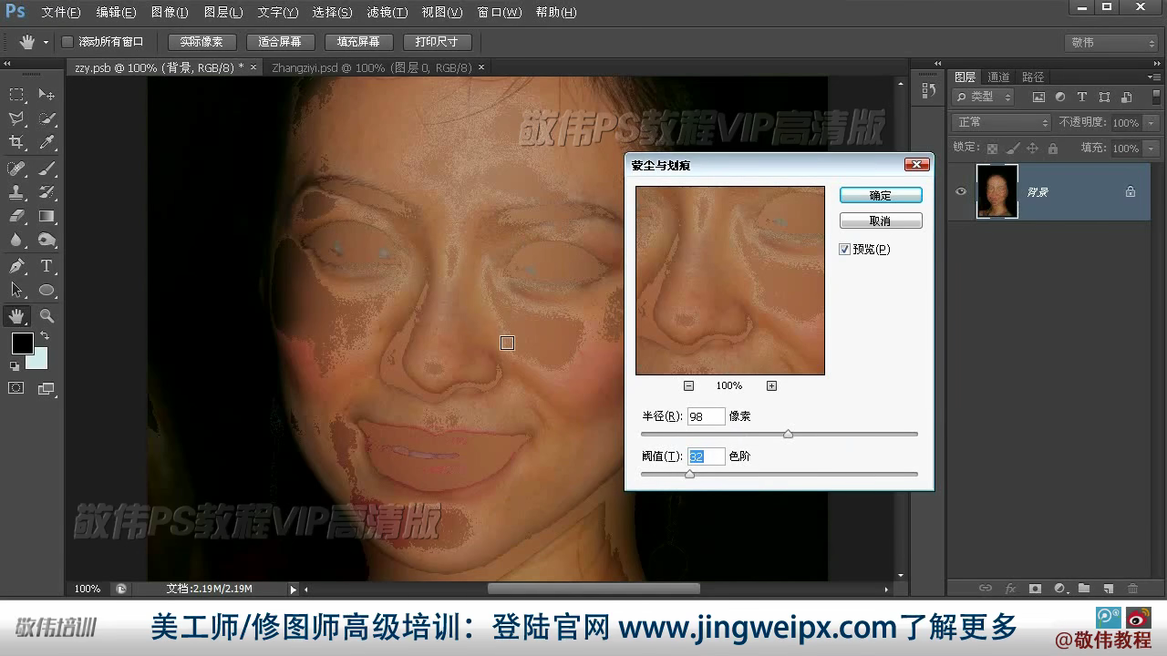Switch to the Channels tab

click(x=998, y=77)
